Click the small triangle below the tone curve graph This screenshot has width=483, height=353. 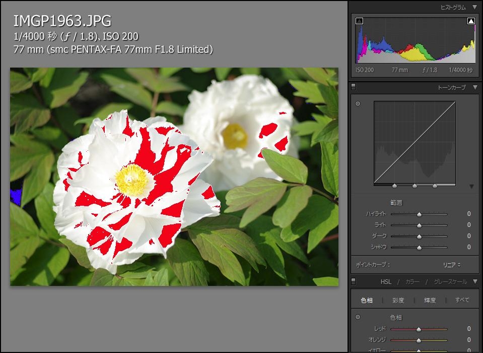tap(471, 187)
